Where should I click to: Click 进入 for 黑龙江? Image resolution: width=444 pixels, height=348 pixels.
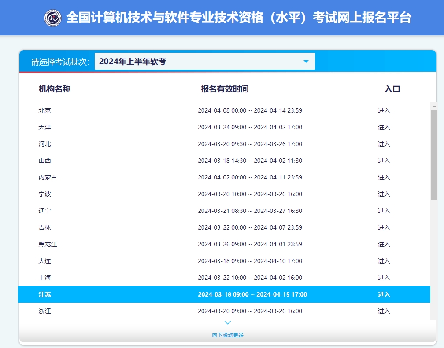(x=384, y=244)
